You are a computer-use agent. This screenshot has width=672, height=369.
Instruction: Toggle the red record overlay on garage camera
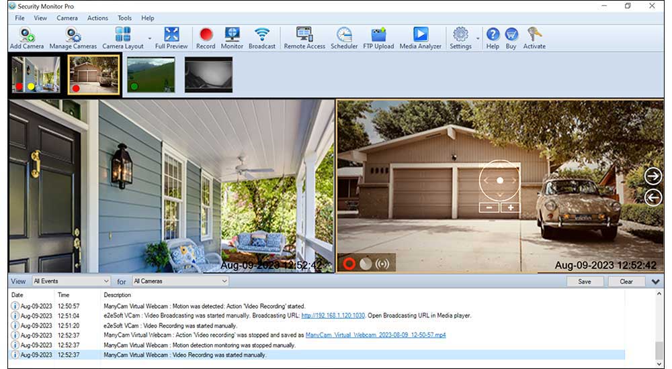[349, 264]
